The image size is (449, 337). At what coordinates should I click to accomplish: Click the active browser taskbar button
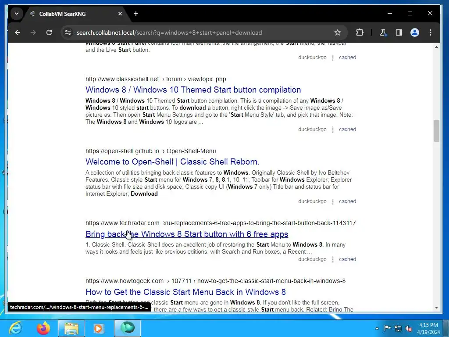128,328
